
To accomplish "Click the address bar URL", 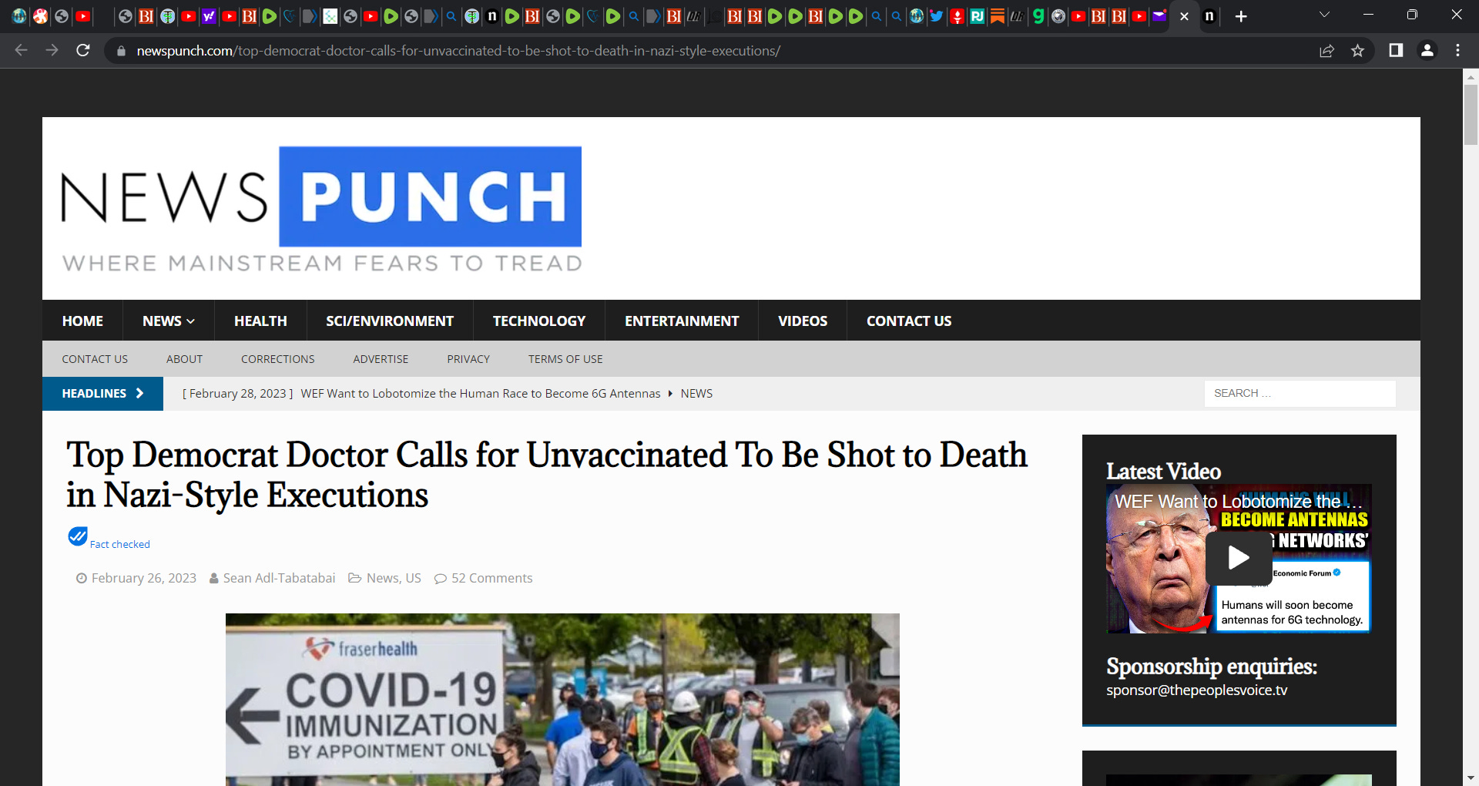I will click(x=458, y=51).
